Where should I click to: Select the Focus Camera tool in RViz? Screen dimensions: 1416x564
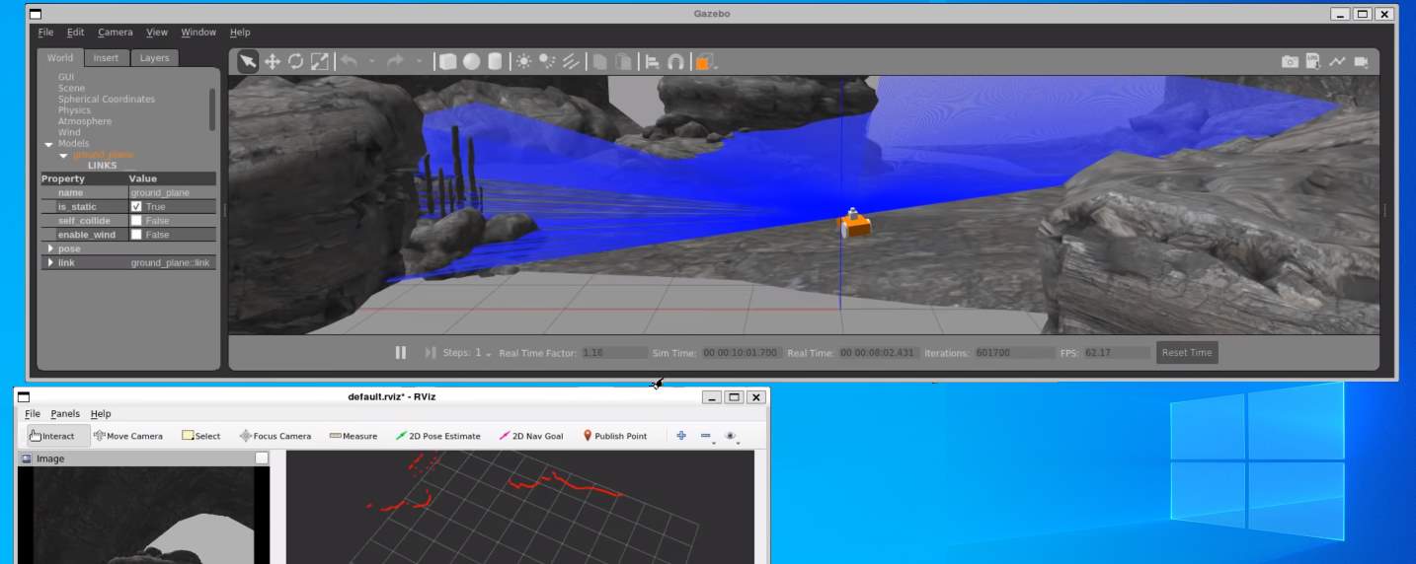[x=275, y=436]
